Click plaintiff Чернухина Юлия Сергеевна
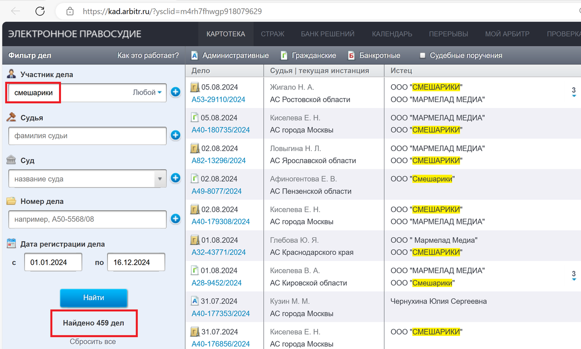Viewport: 581px width, 349px height. (439, 302)
